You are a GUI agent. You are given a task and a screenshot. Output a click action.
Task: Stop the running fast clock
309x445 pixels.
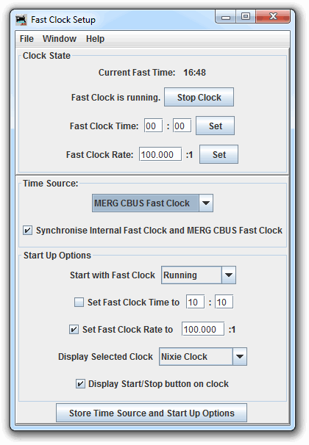(x=199, y=98)
